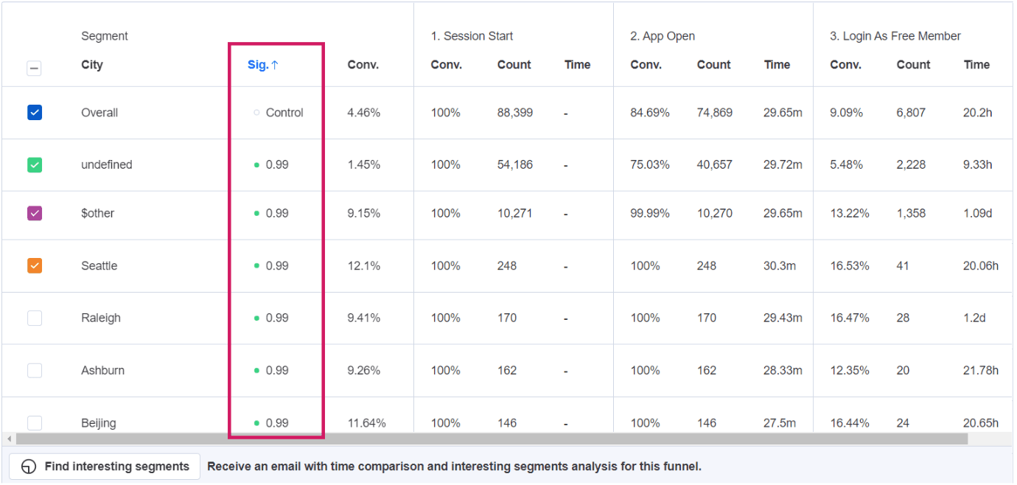The image size is (1017, 485).
Task: Click the horizontal scrollbar thumb
Action: point(492,439)
